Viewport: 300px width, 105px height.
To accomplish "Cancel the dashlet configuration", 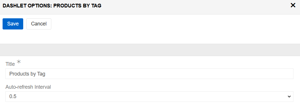I will pyautogui.click(x=39, y=24).
